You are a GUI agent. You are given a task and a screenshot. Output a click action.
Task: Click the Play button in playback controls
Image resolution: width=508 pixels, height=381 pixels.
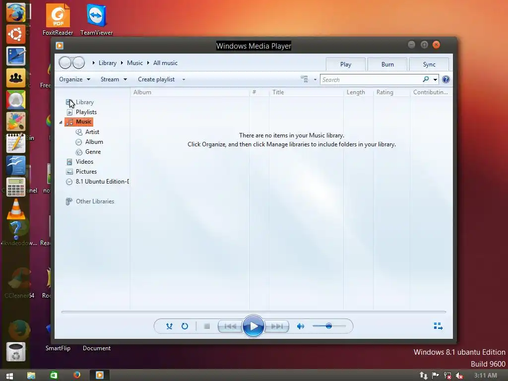[253, 326]
